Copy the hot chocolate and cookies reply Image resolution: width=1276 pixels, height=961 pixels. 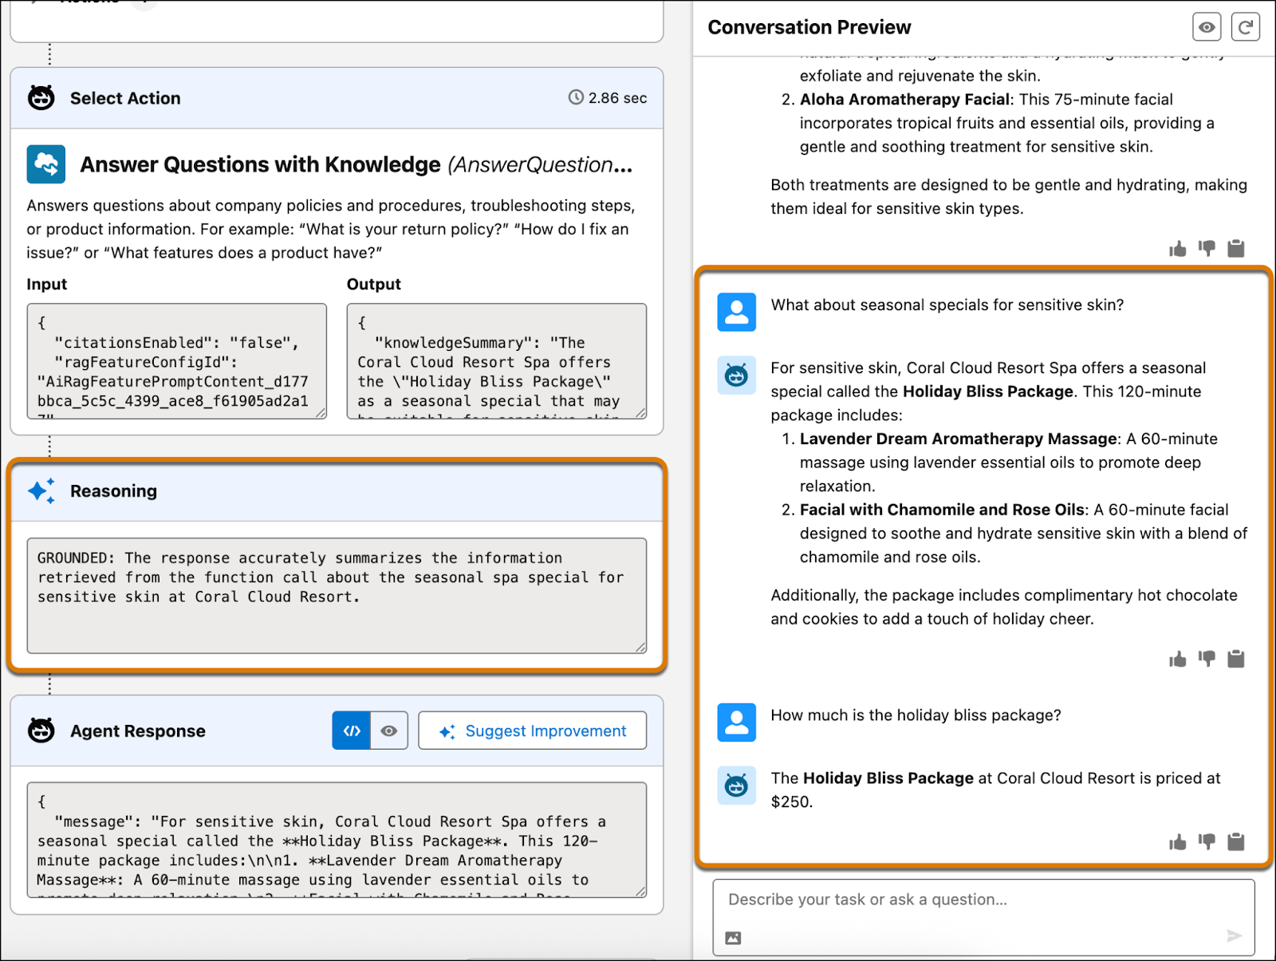pos(1236,659)
